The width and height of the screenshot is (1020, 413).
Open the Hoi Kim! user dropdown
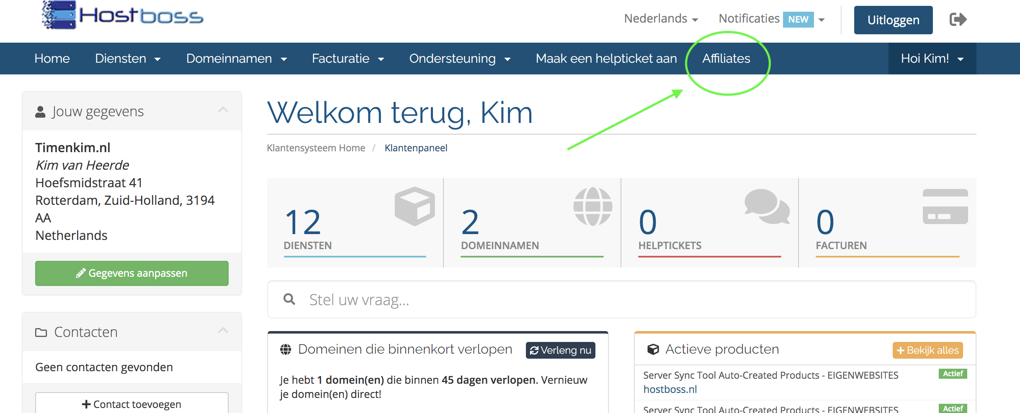(x=932, y=59)
